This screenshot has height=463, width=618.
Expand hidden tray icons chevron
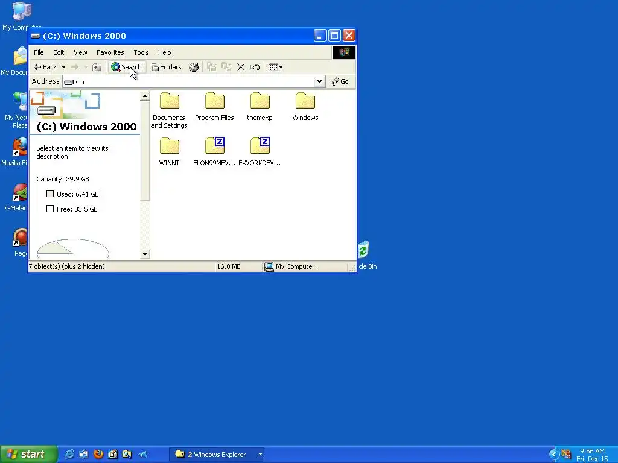(554, 455)
